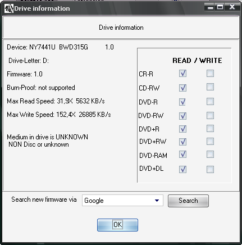Select the Google combo box field
The image size is (242, 245).
pyautogui.click(x=122, y=201)
